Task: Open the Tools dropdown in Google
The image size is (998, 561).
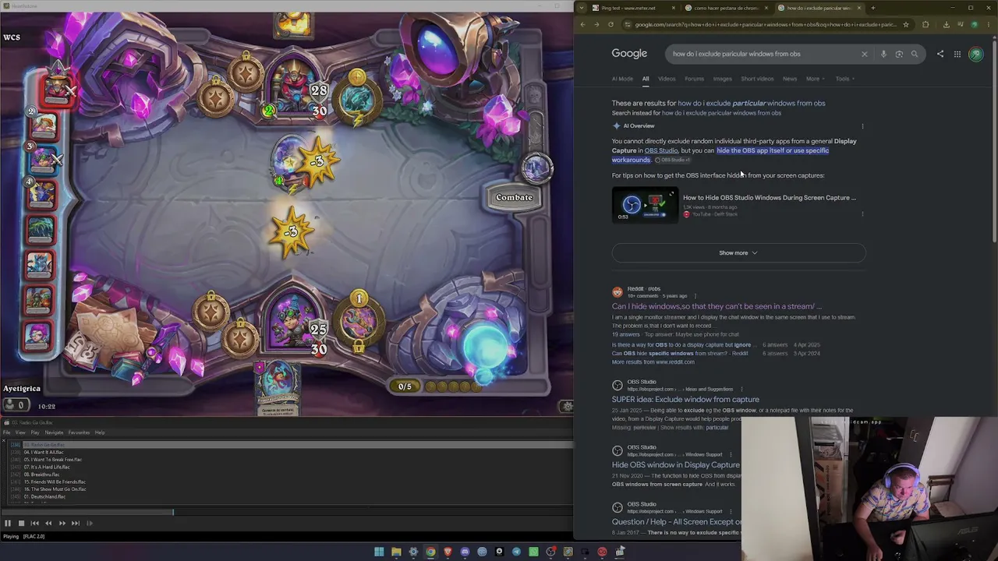Action: (x=845, y=79)
